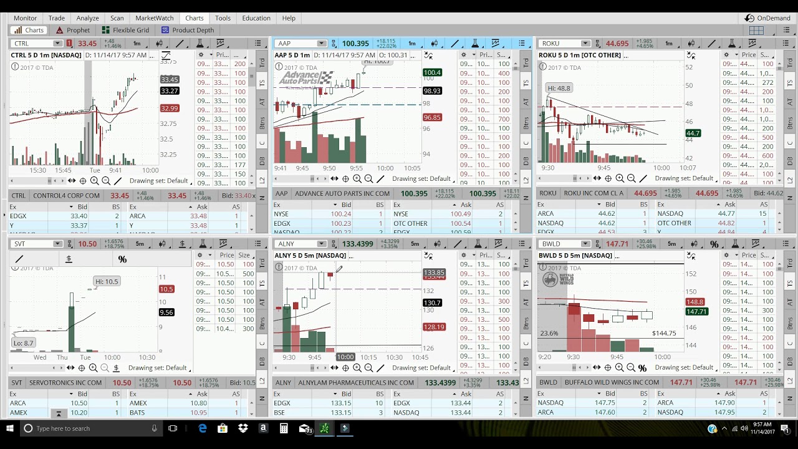Open Drawing set: Default menu under BWLD chart
Viewport: 798px width, 449px height.
685,368
